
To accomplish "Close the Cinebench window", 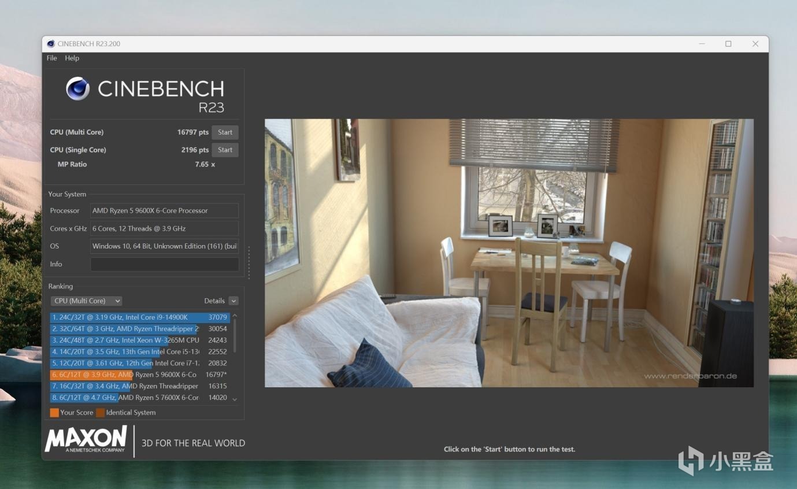I will pyautogui.click(x=755, y=44).
